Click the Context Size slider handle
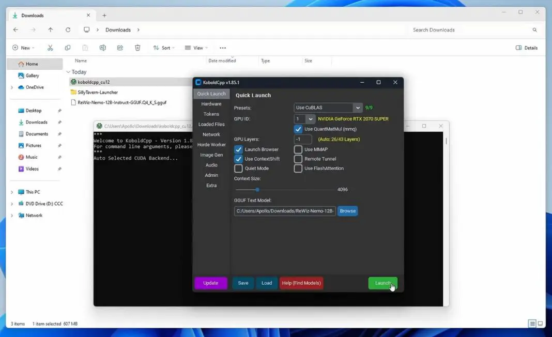The image size is (552, 337). point(257,190)
